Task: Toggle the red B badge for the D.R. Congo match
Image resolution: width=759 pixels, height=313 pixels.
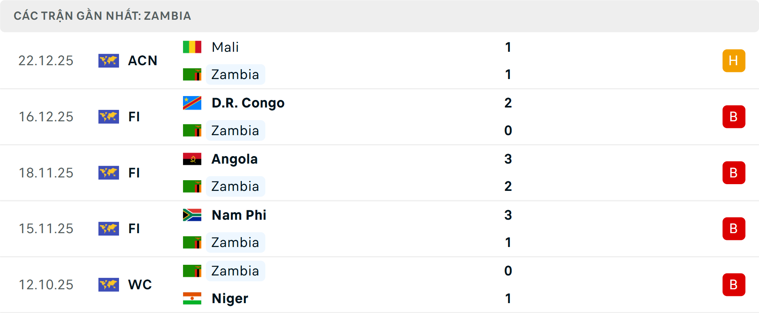Action: [x=734, y=117]
